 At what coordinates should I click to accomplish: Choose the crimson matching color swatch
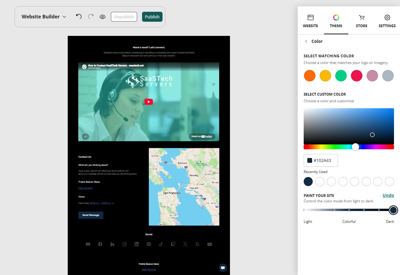pos(357,76)
